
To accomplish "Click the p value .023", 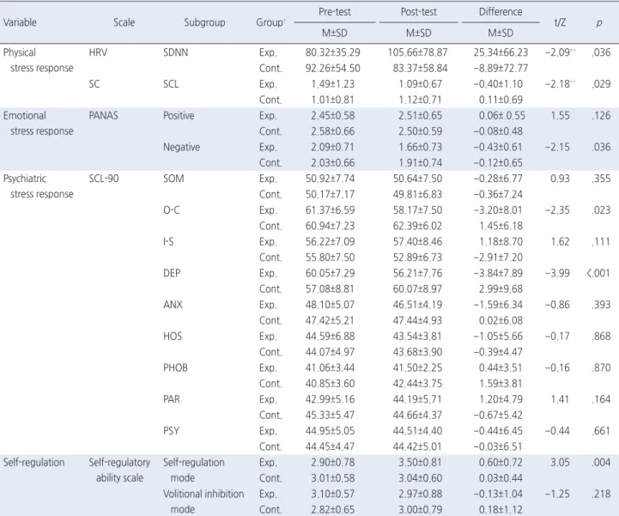I will 601,210.
